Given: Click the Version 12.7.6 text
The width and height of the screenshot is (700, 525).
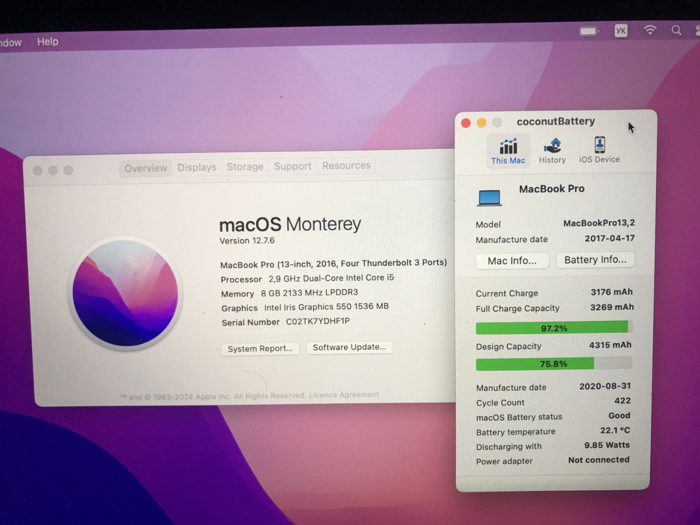Looking at the screenshot, I should 247,241.
